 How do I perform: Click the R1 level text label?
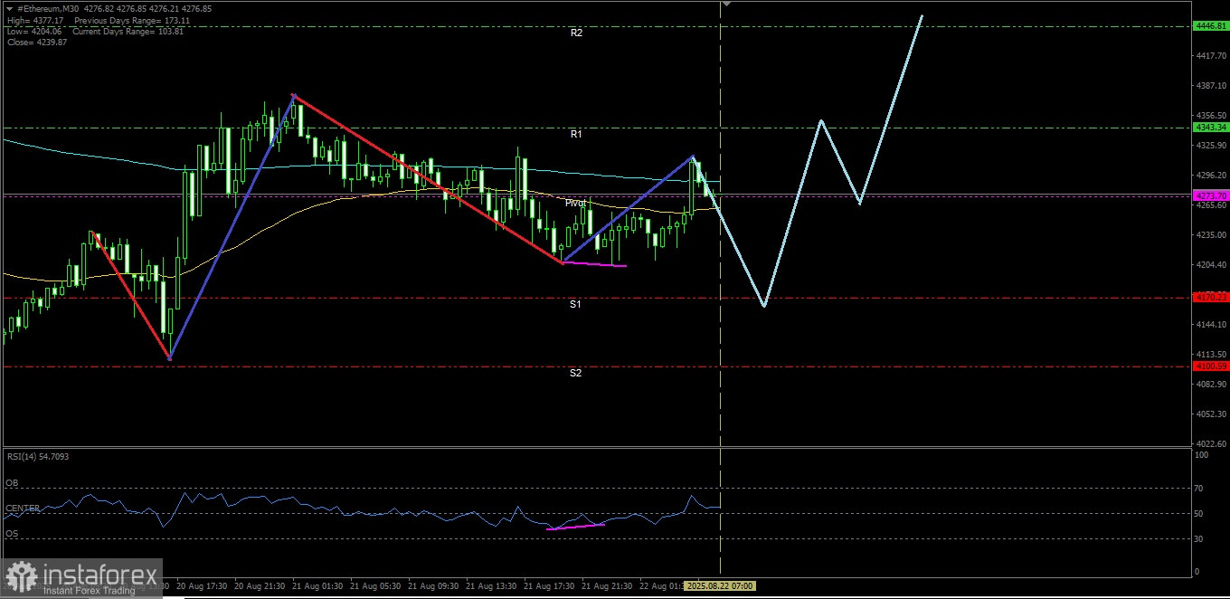tap(575, 134)
